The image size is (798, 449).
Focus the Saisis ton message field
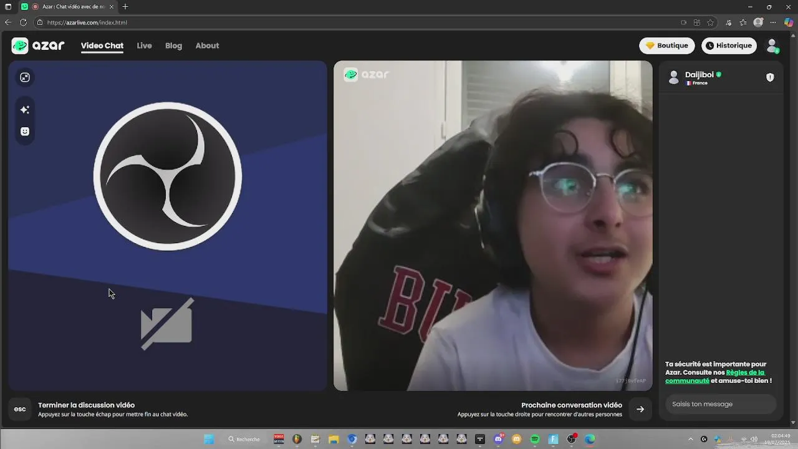pos(721,404)
